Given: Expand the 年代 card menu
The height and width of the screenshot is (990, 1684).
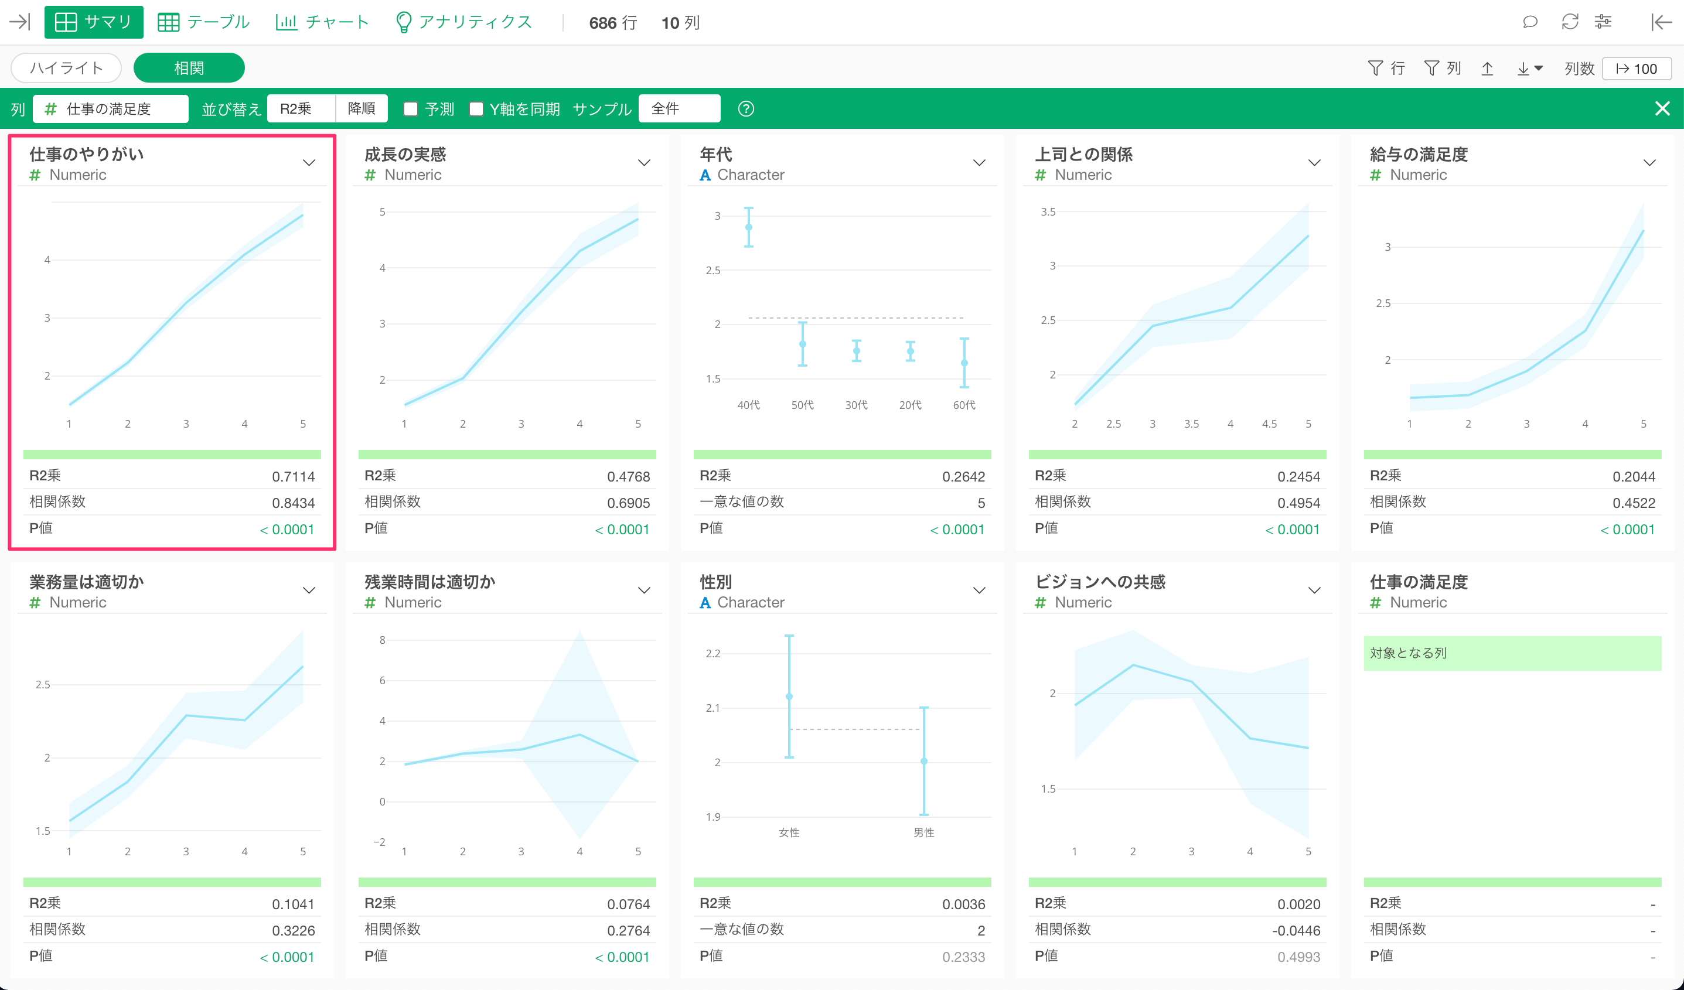Looking at the screenshot, I should click(980, 162).
